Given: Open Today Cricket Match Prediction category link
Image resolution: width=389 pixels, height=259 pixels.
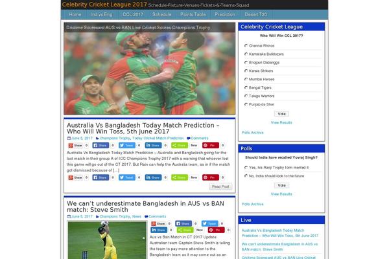Looking at the screenshot, I should click(x=158, y=139).
